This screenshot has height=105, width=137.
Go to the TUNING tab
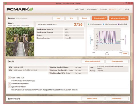click(x=103, y=9)
